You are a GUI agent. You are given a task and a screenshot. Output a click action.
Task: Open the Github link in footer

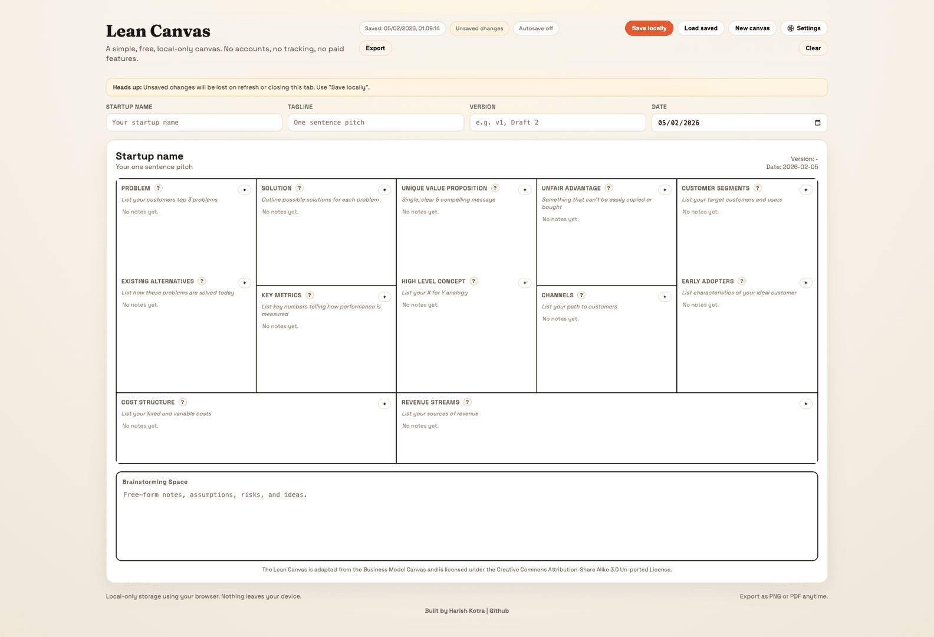[x=499, y=611]
